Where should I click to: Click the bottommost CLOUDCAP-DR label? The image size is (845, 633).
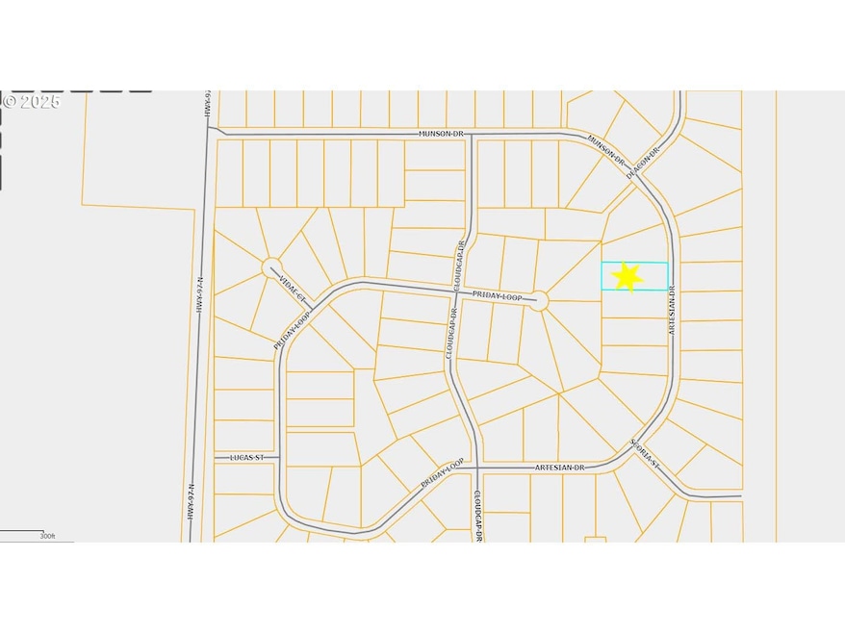point(475,517)
